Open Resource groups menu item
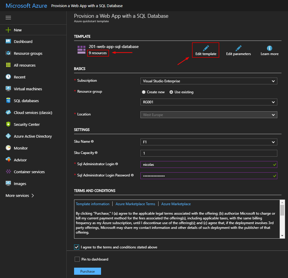288x278 pixels. pyautogui.click(x=28, y=53)
